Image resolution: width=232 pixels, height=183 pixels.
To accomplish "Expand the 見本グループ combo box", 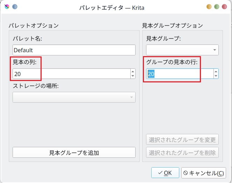I will point(182,50).
